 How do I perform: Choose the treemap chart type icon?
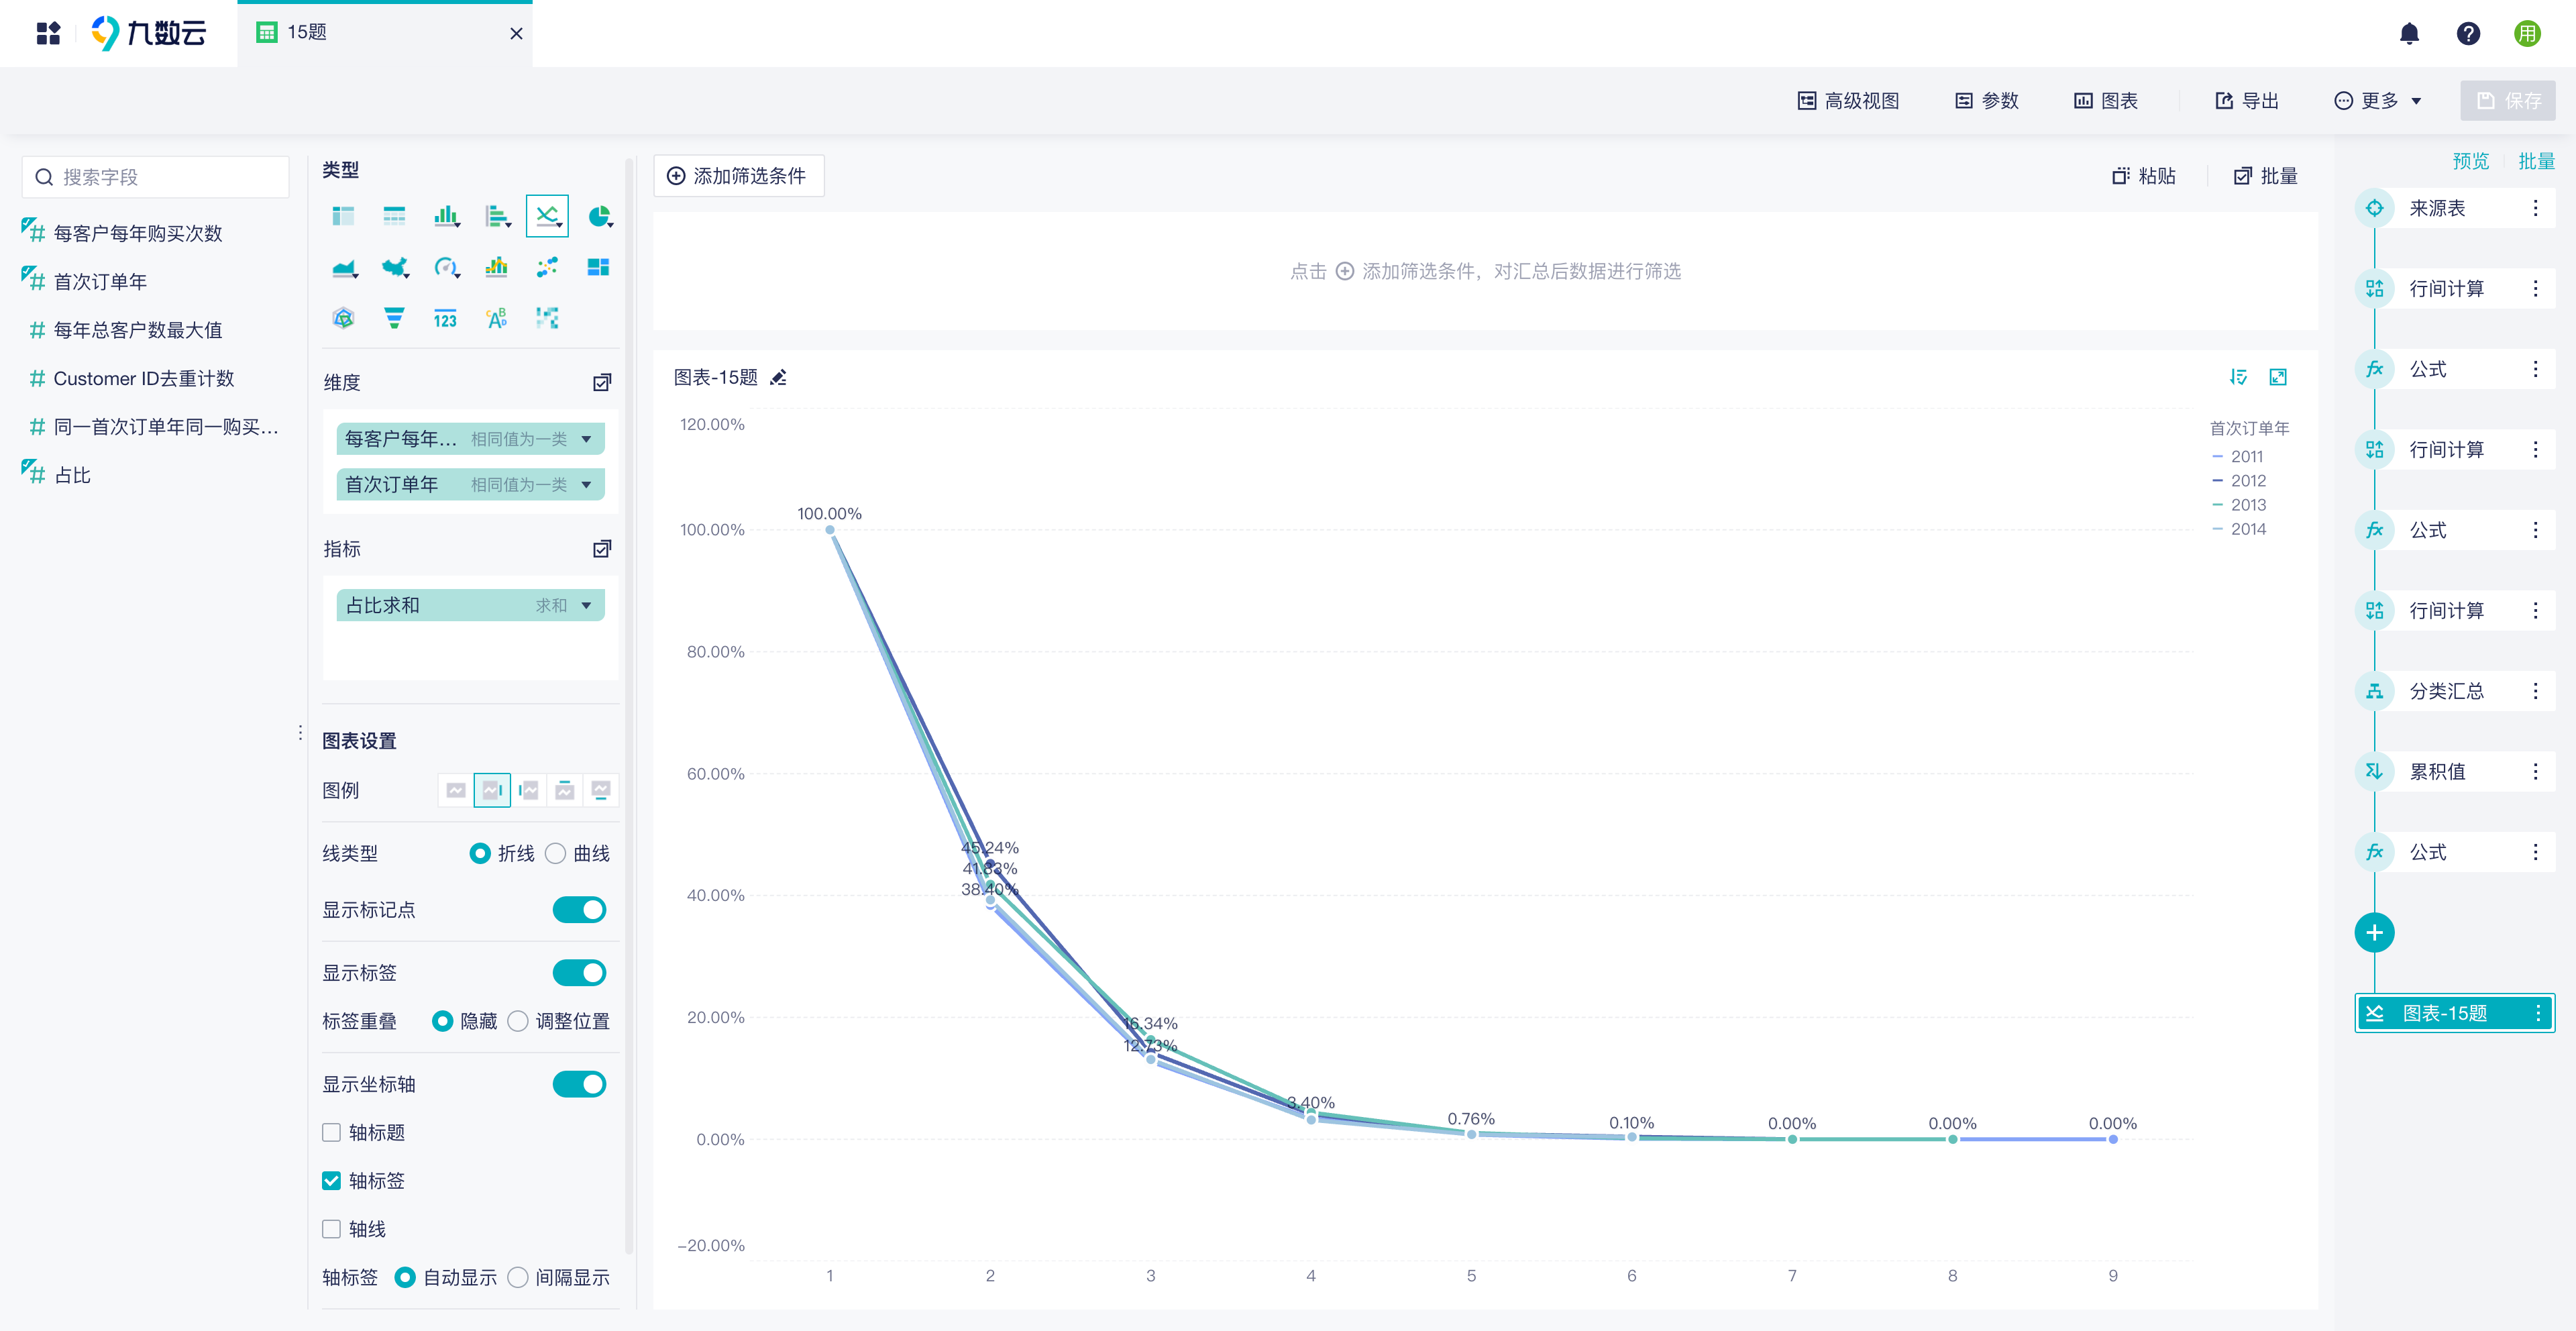598,267
